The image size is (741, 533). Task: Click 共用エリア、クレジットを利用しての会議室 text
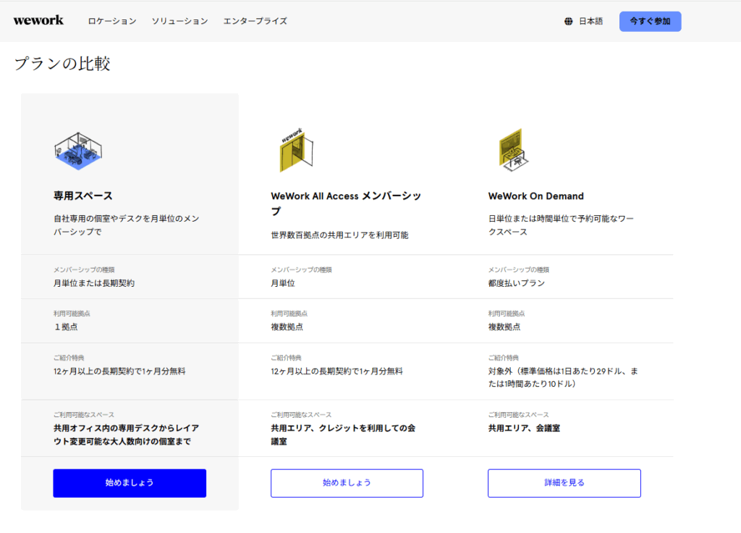[343, 435]
